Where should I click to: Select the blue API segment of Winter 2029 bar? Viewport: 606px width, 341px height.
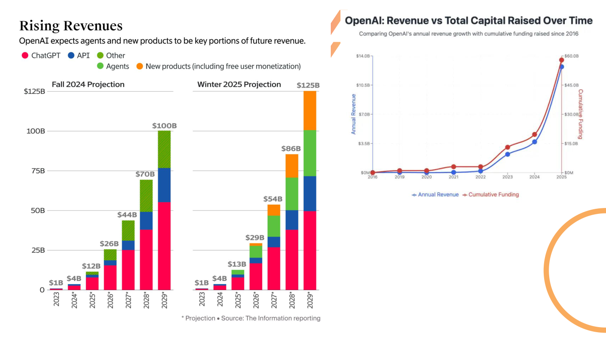click(x=310, y=194)
